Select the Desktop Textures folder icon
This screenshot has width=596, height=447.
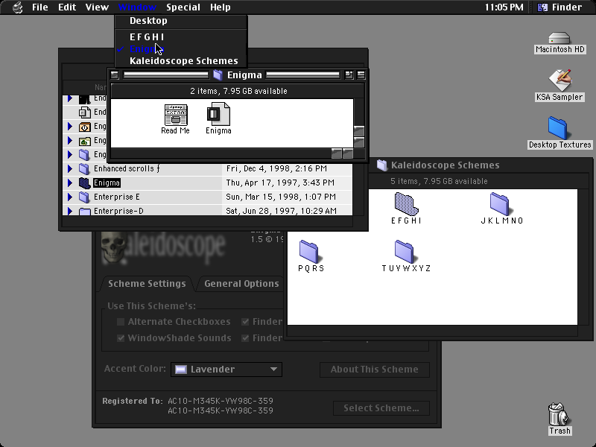coord(557,128)
